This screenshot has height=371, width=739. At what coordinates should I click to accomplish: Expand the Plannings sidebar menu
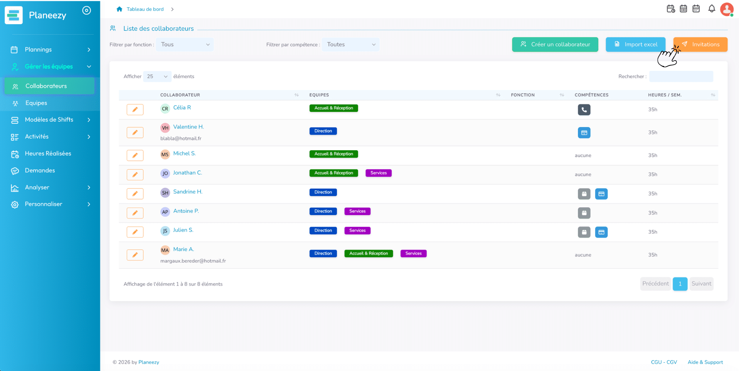50,49
